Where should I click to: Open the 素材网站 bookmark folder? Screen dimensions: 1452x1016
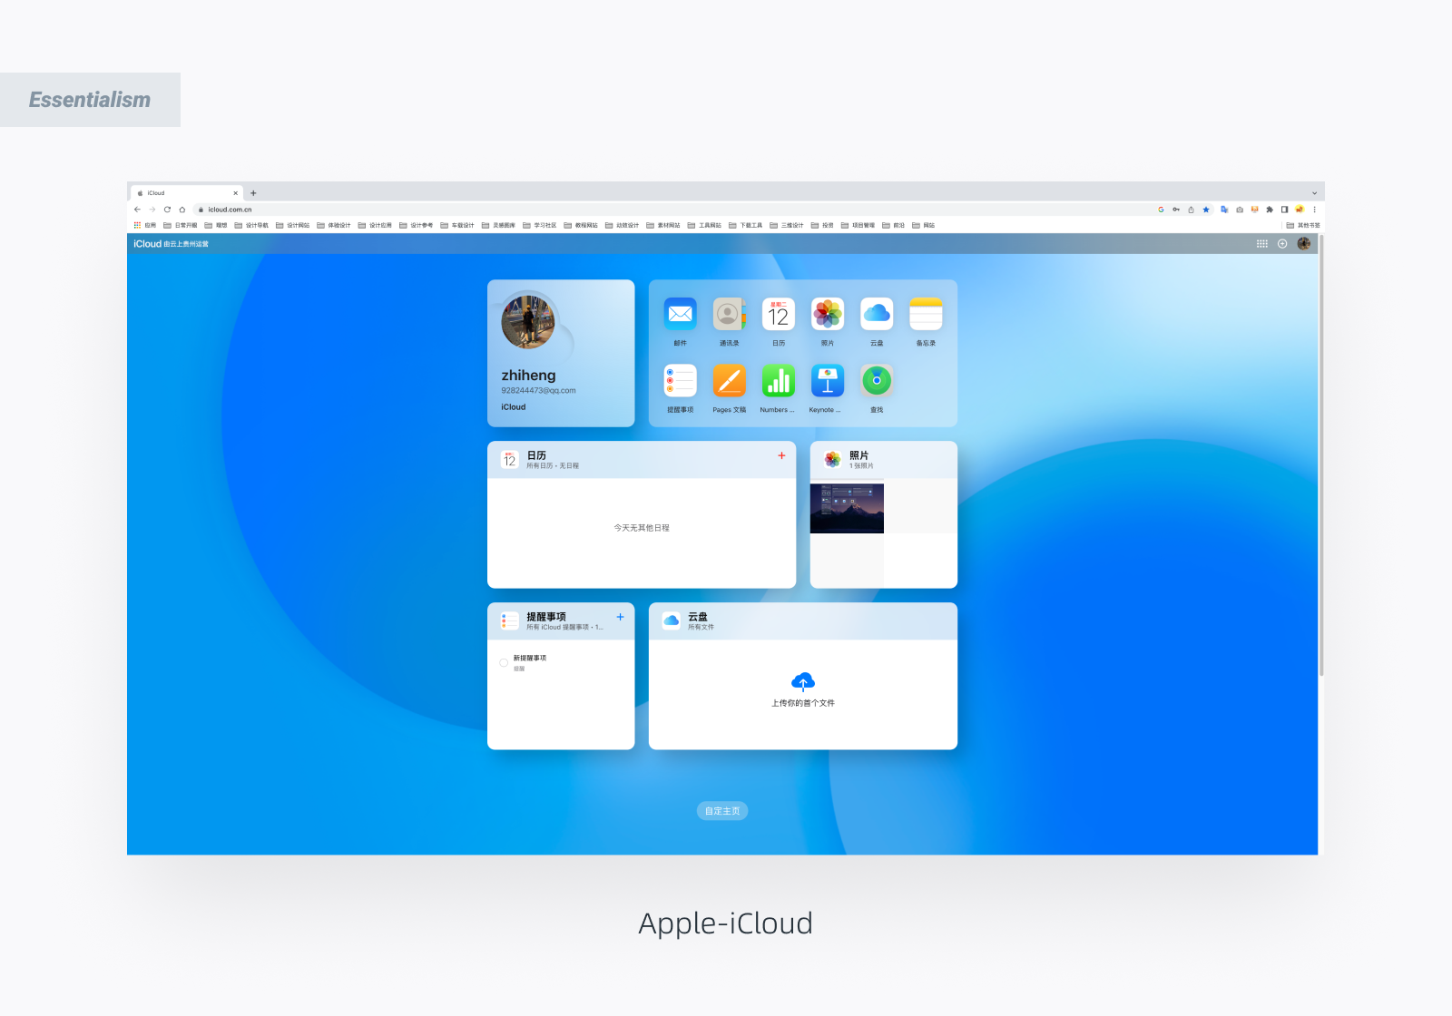click(x=663, y=225)
